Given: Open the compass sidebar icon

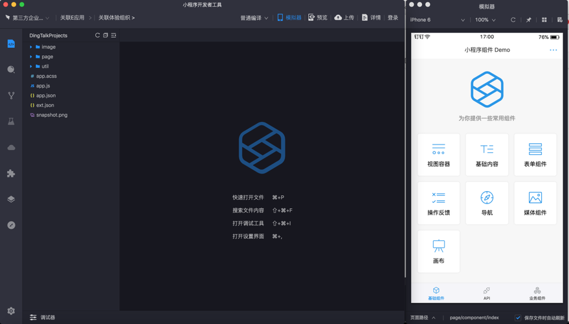Looking at the screenshot, I should pyautogui.click(x=11, y=226).
